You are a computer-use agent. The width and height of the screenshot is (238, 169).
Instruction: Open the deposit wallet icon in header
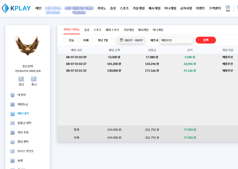(x=228, y=7)
